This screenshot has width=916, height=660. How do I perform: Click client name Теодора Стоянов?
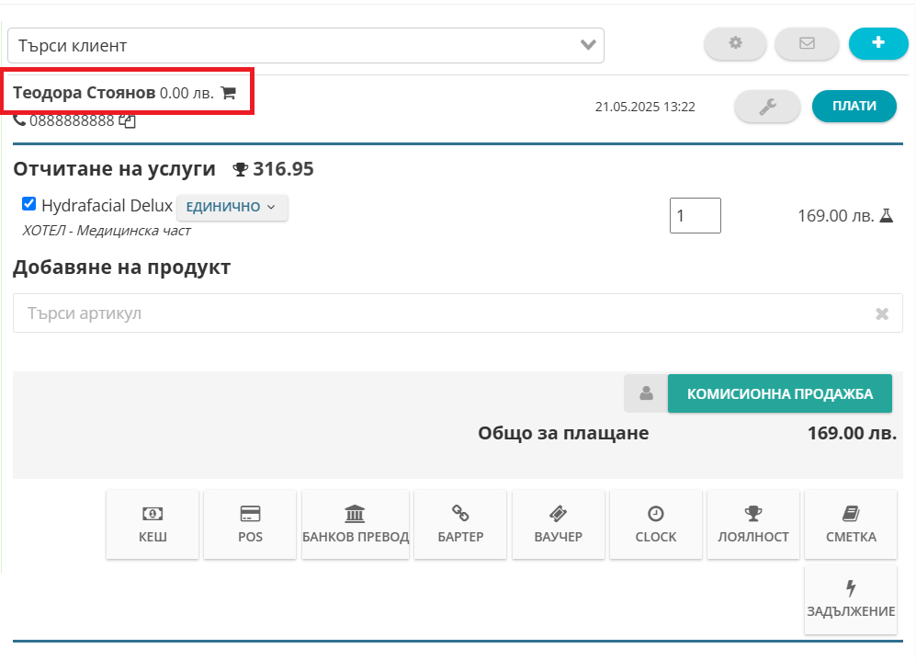click(x=85, y=93)
